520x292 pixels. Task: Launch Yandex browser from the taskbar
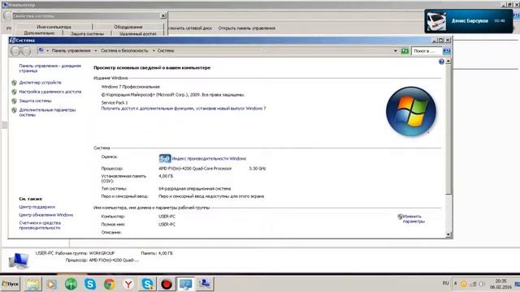tap(128, 284)
